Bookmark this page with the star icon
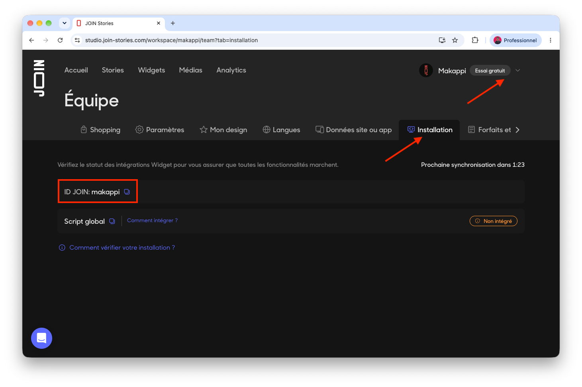The width and height of the screenshot is (582, 387). click(x=455, y=40)
